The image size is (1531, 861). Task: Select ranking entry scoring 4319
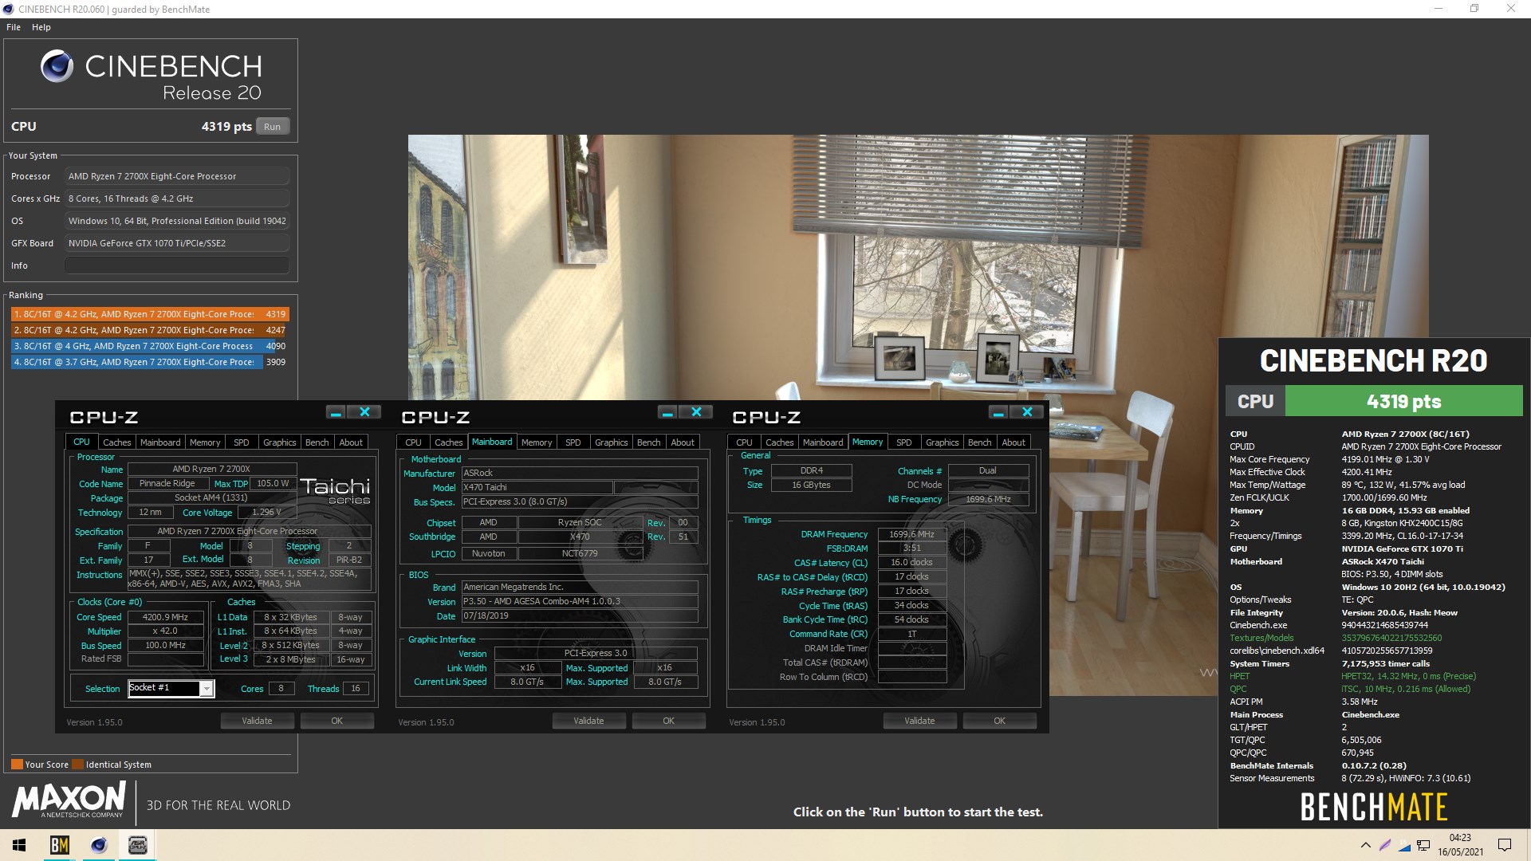tap(150, 314)
